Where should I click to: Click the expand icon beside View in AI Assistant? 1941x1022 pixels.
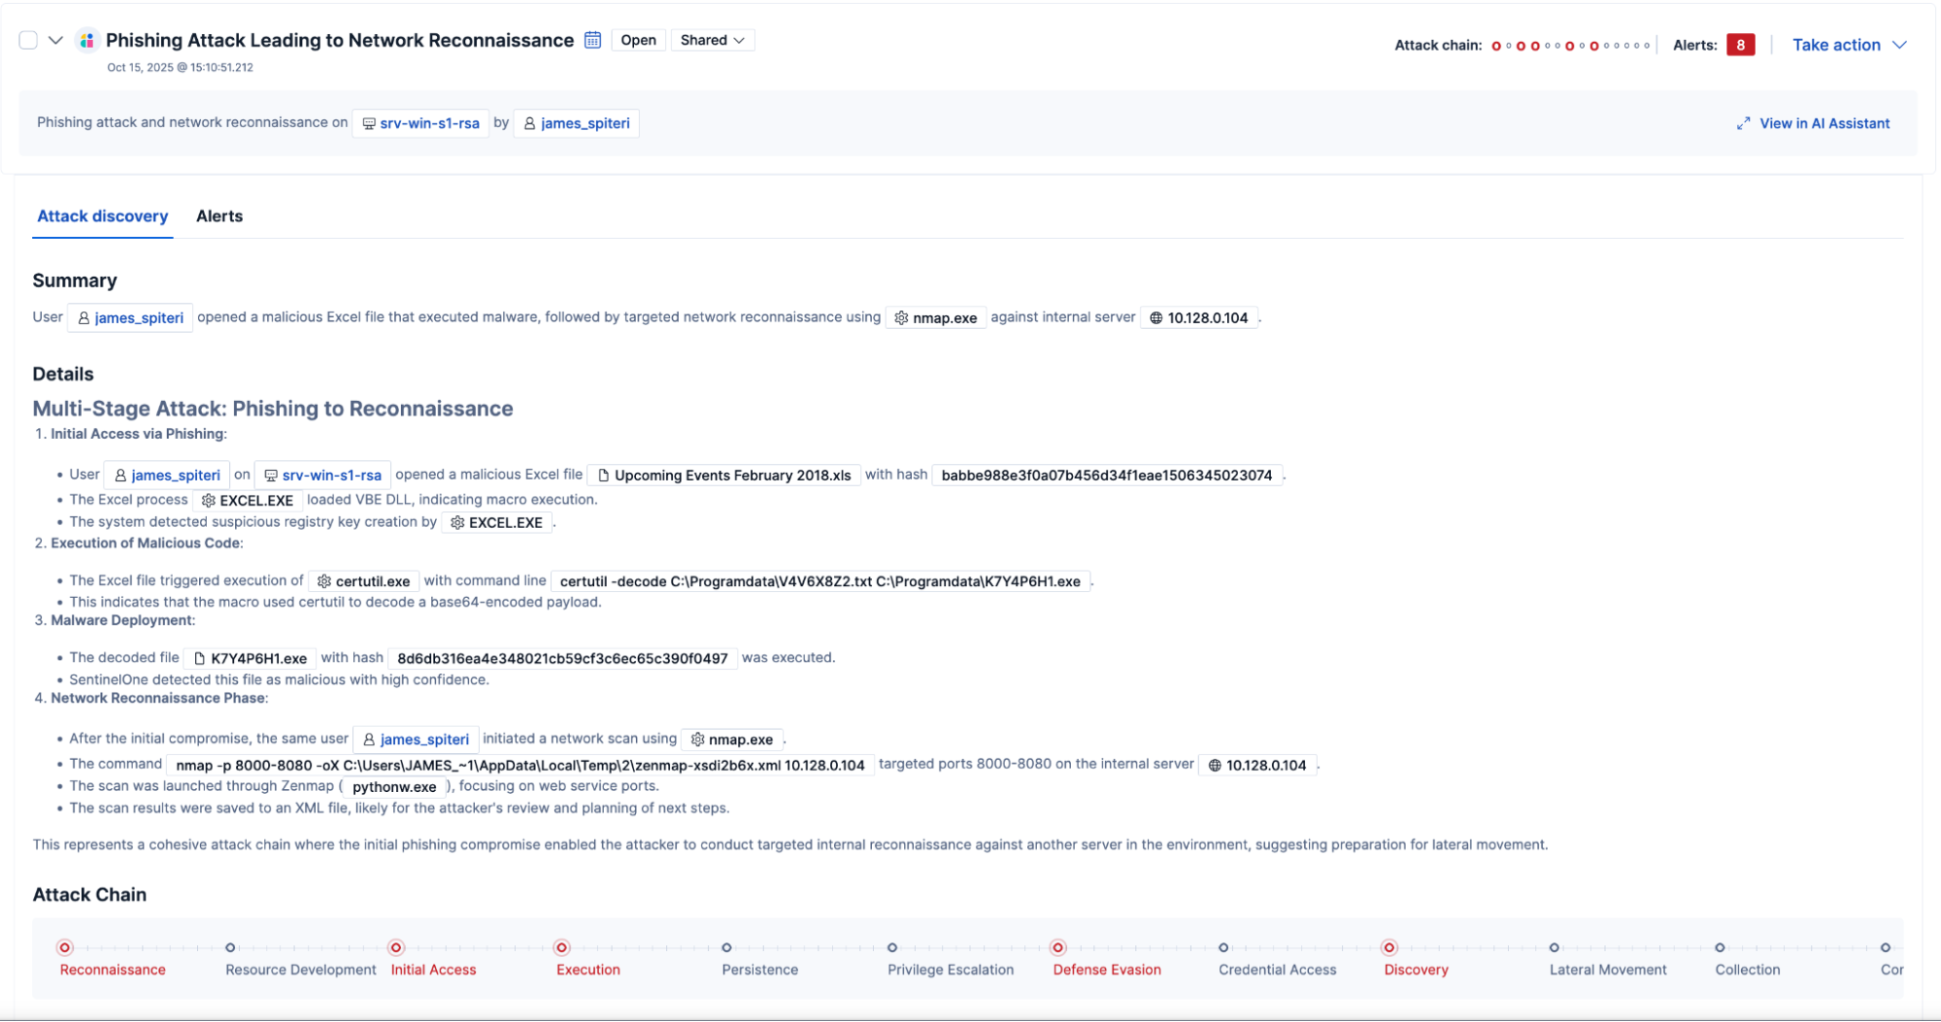[1743, 123]
